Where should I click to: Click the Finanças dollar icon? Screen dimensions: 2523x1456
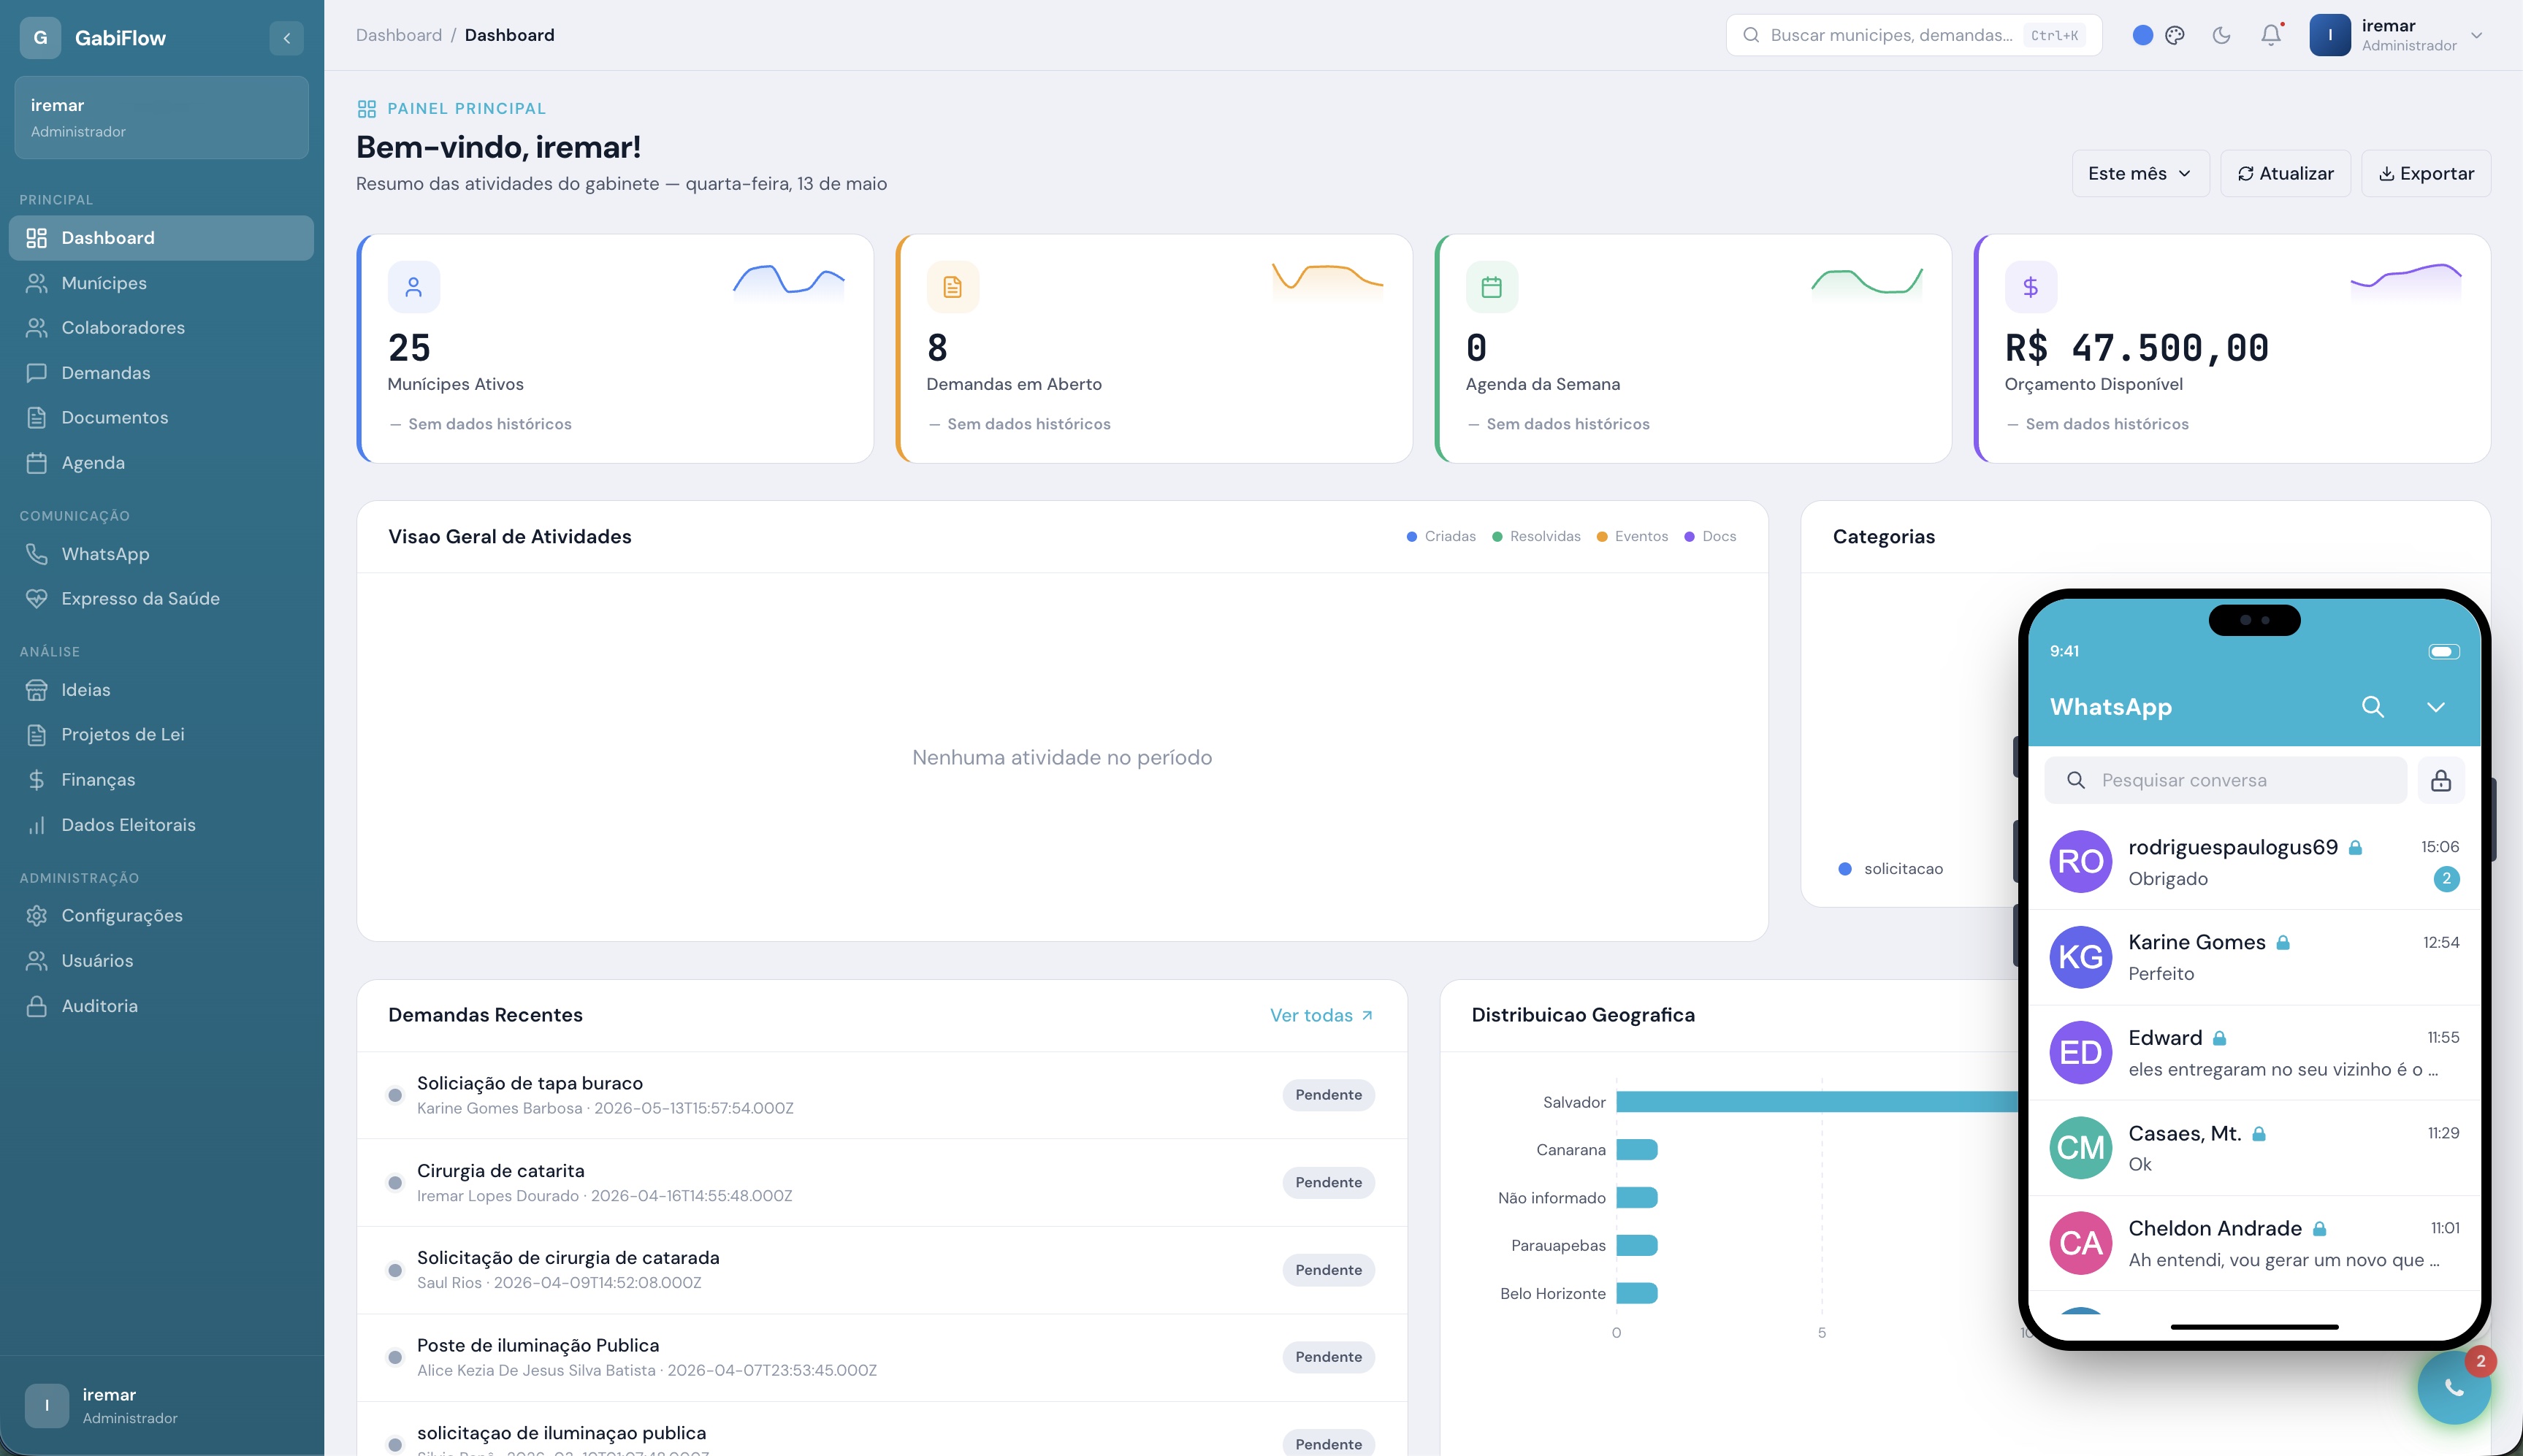37,780
